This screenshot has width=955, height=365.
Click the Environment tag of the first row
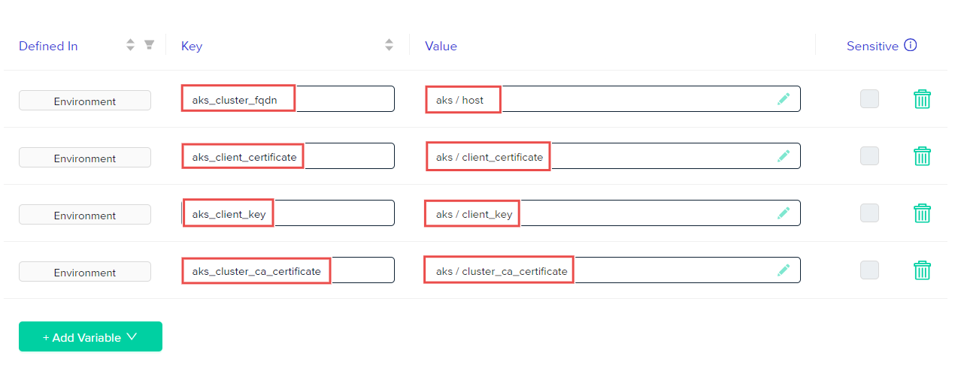click(85, 101)
